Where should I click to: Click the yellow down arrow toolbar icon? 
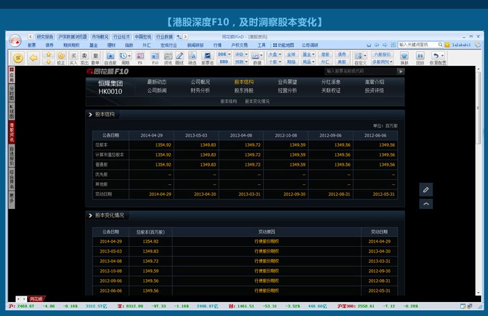(49, 61)
